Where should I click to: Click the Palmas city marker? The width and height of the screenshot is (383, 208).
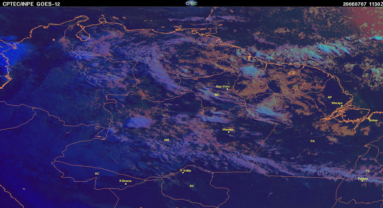coord(362,181)
